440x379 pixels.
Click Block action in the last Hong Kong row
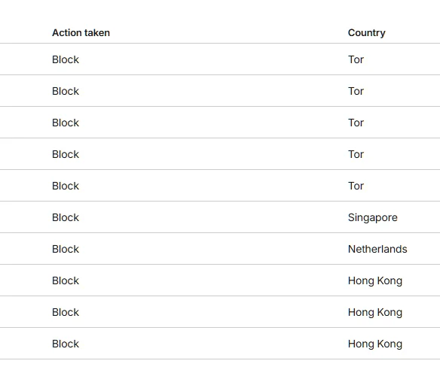(x=66, y=344)
